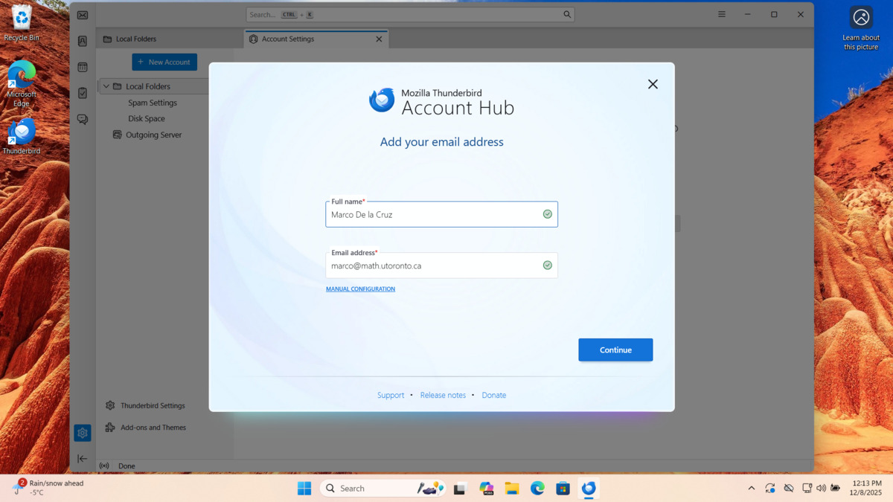The height and width of the screenshot is (502, 893).
Task: Open the Chat sidebar icon
Action: [83, 119]
